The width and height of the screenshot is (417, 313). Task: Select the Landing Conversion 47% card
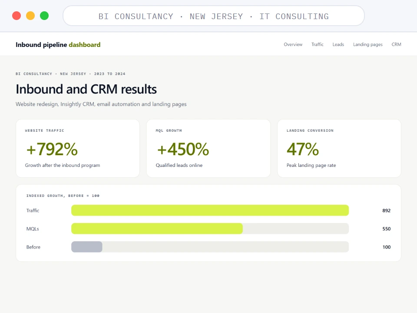pos(339,148)
